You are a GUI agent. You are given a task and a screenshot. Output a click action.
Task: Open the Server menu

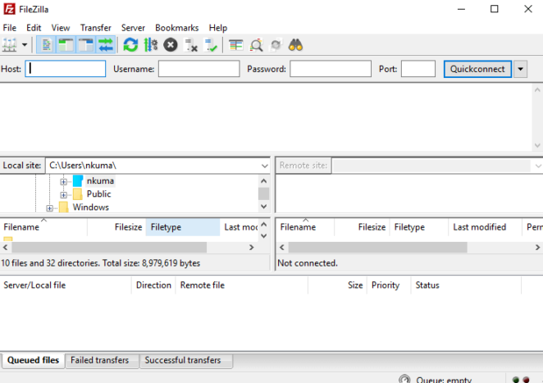click(133, 28)
